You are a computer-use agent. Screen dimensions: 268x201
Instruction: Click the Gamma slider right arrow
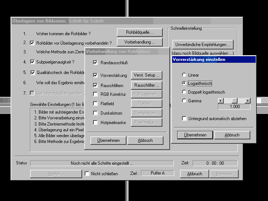[x=248, y=100]
